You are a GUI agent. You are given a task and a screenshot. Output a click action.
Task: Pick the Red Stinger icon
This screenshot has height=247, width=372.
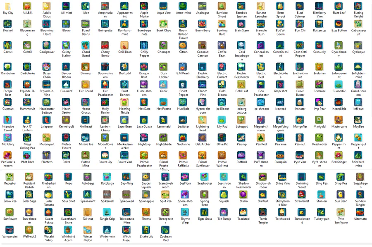click(x=339, y=155)
